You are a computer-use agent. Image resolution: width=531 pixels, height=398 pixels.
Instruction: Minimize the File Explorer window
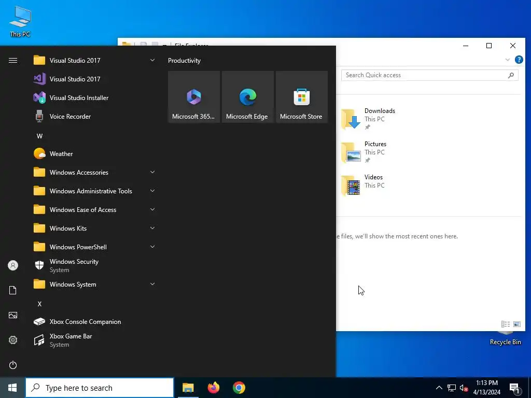pos(466,46)
